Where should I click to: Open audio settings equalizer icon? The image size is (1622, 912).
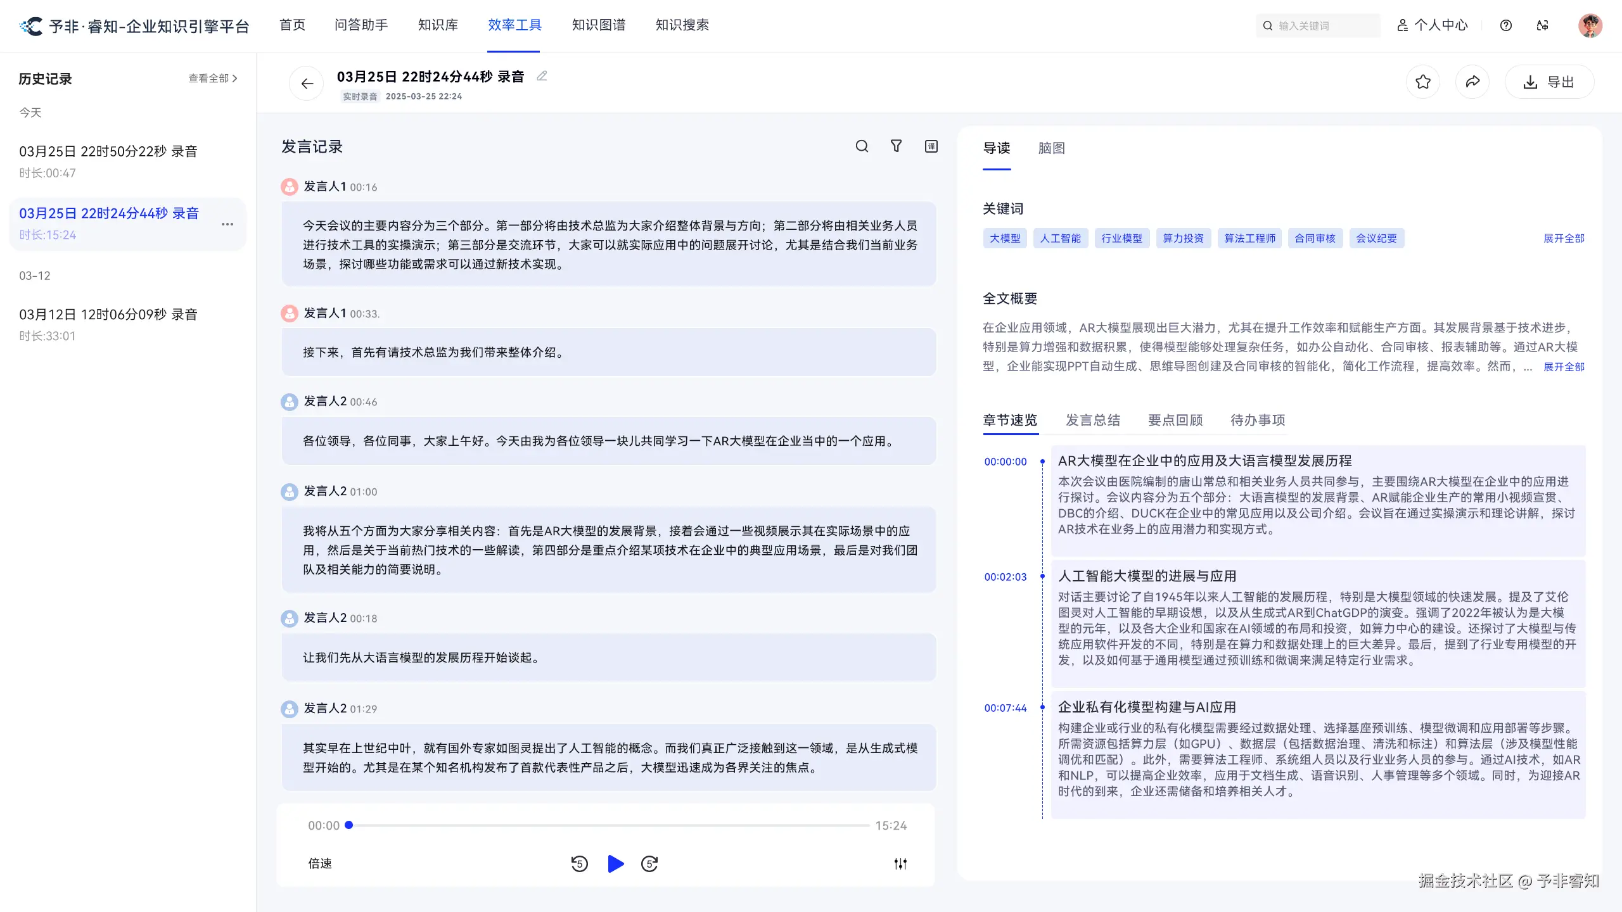pos(900,863)
